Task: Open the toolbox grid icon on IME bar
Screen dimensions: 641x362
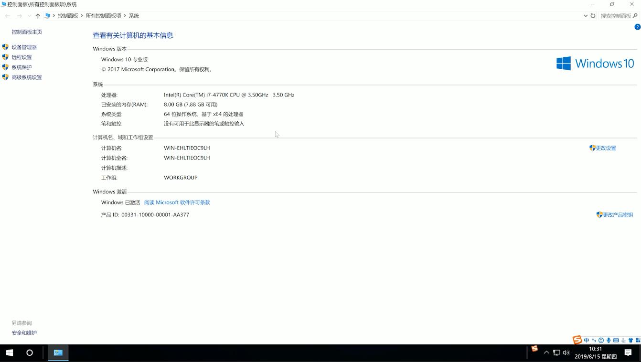Action: click(x=638, y=341)
